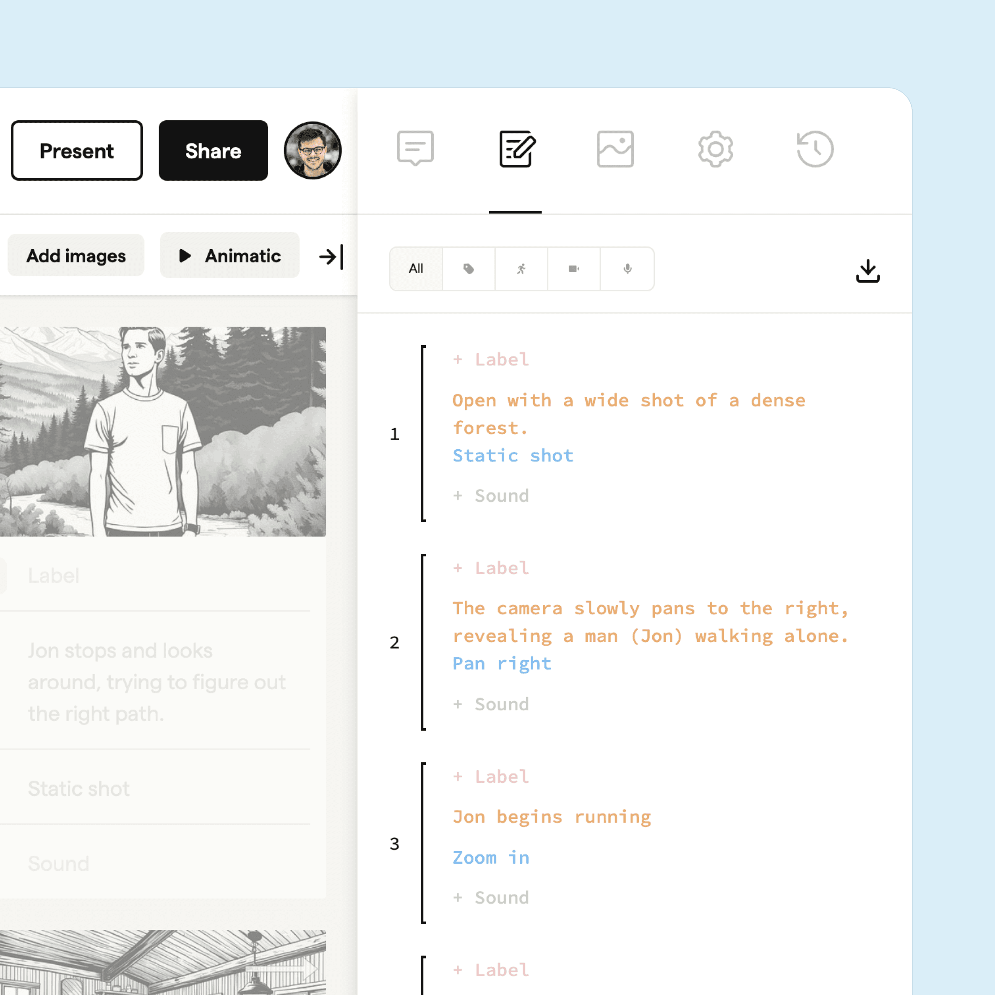Viewport: 995px width, 995px height.
Task: Open the settings gear icon
Action: (x=714, y=148)
